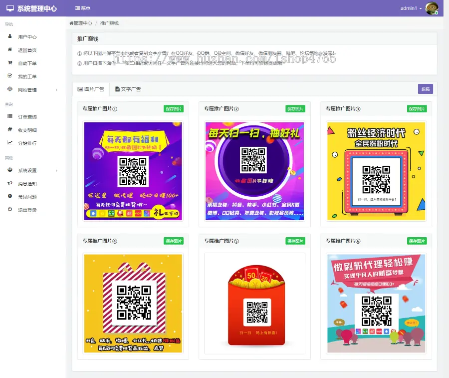Toggle the 菜单 hamburger menu

pos(82,8)
